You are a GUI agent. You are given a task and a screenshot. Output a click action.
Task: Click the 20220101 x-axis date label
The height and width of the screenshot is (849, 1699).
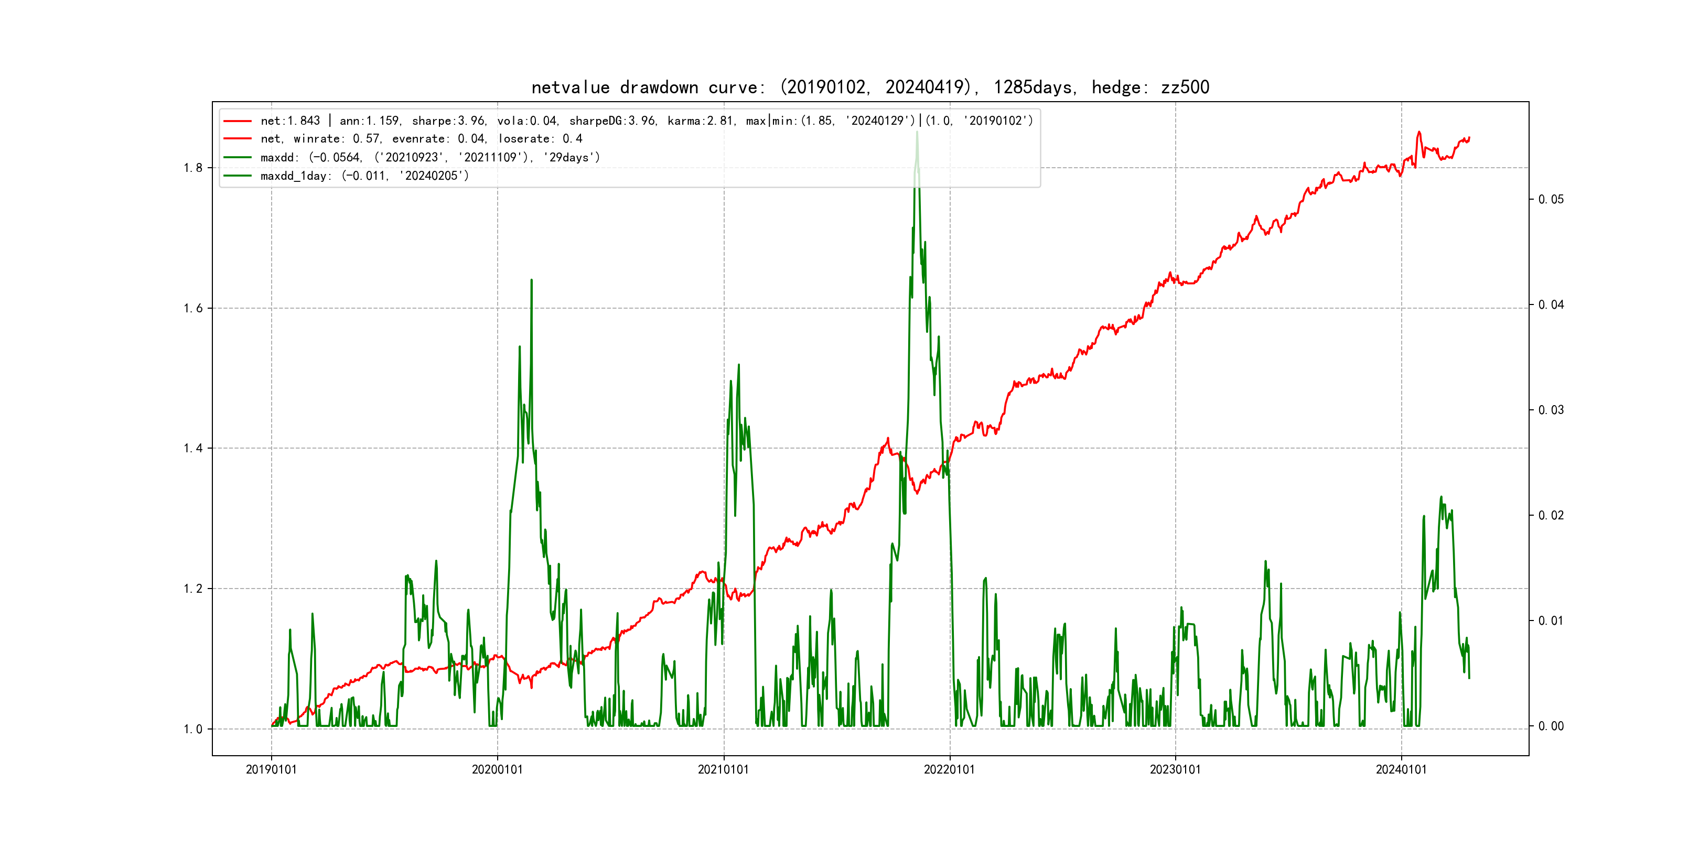point(949,770)
